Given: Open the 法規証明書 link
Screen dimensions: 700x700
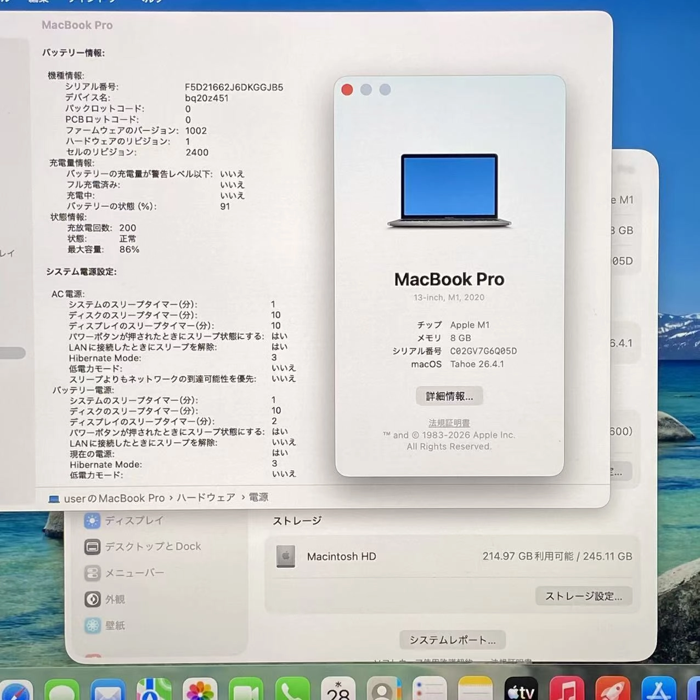Looking at the screenshot, I should tap(449, 423).
